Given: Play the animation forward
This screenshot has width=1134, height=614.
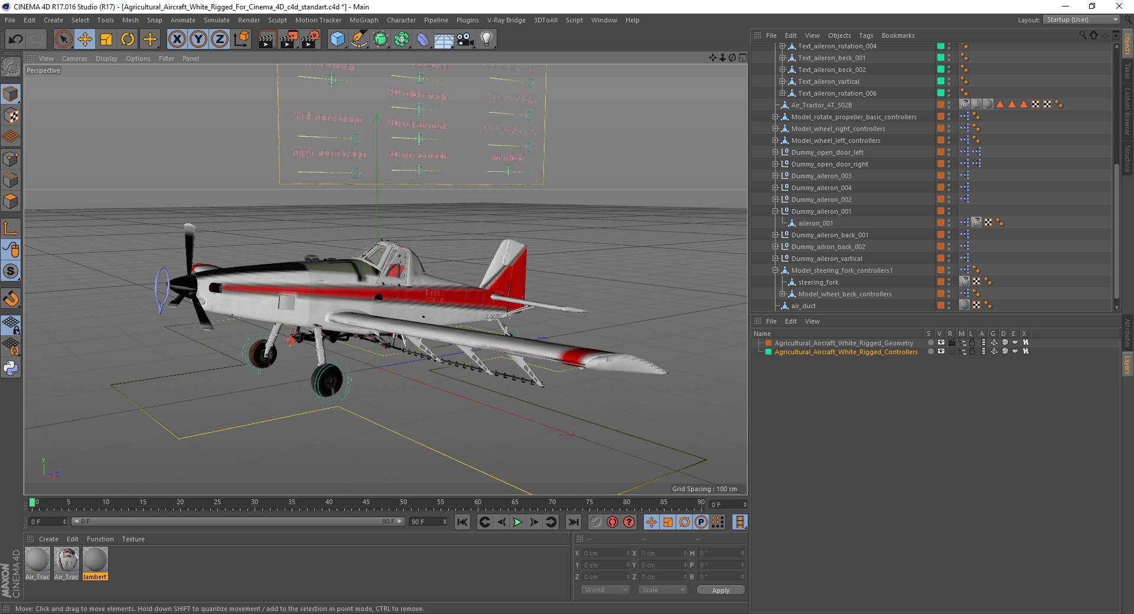Looking at the screenshot, I should pos(517,522).
